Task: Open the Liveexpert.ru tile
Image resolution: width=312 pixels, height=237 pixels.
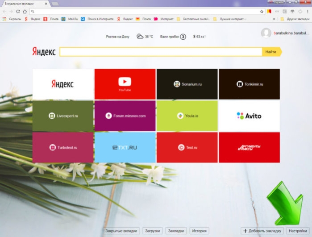Action: [63, 116]
